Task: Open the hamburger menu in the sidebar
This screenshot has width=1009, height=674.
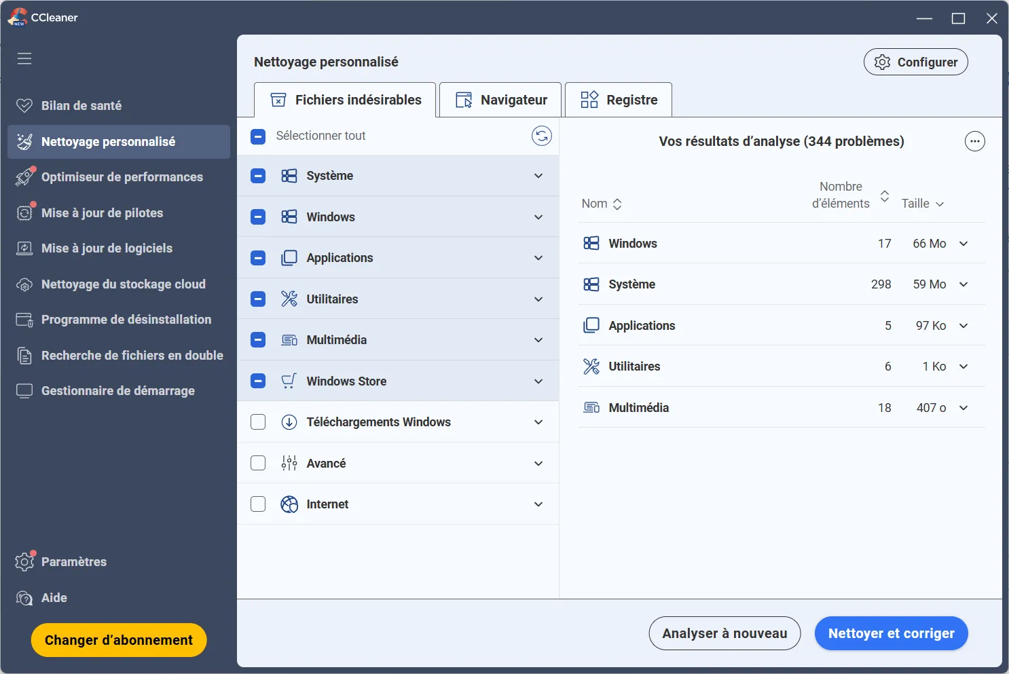Action: click(x=24, y=58)
